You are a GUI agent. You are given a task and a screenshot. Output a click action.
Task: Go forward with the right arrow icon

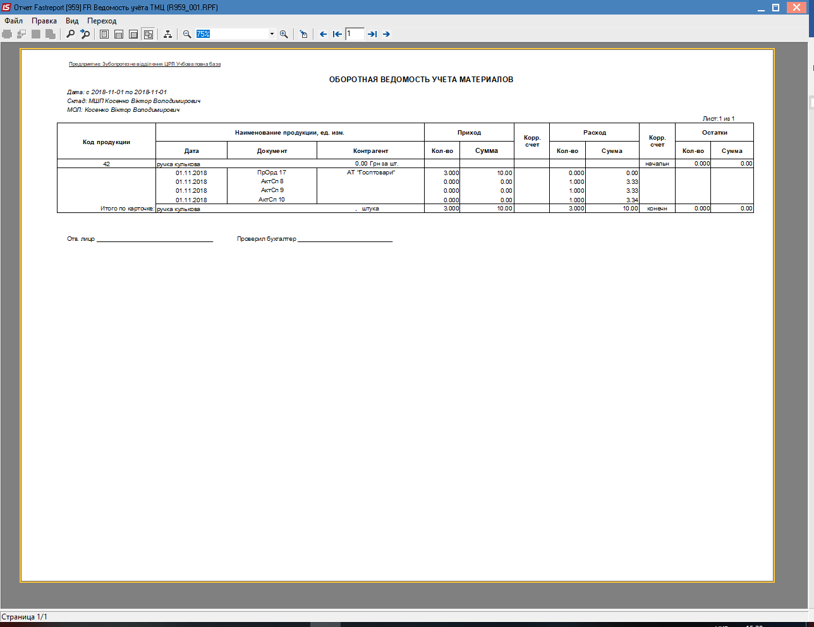click(386, 34)
